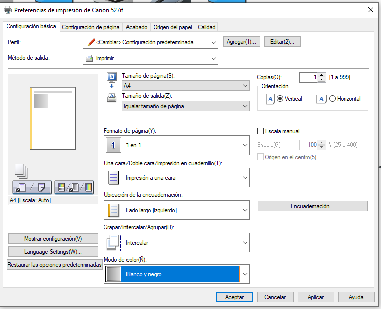The image size is (381, 309).
Task: Click the long edge binding icon
Action: 113,210
